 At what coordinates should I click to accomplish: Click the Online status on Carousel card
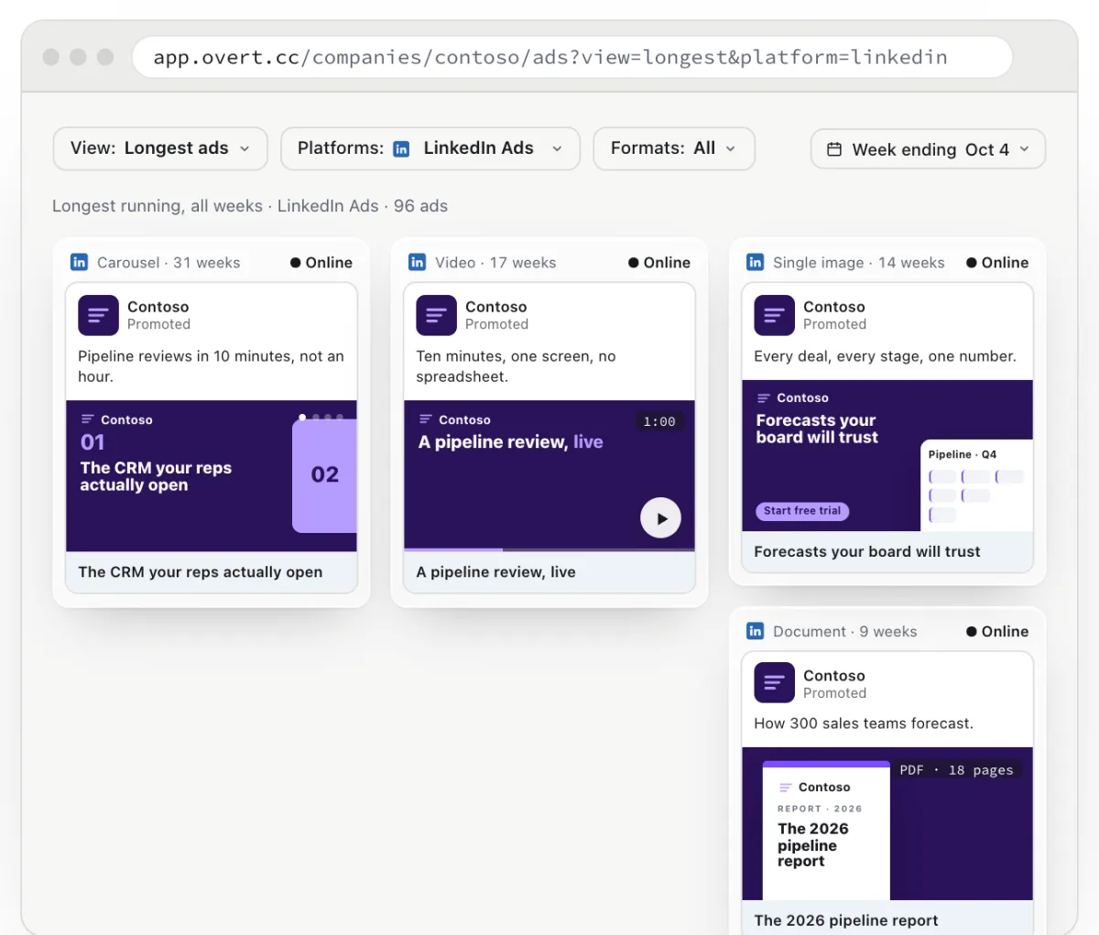321,263
